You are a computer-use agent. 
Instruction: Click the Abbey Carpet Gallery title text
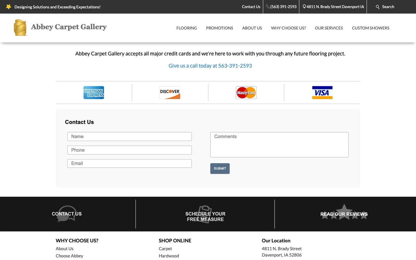click(x=69, y=27)
